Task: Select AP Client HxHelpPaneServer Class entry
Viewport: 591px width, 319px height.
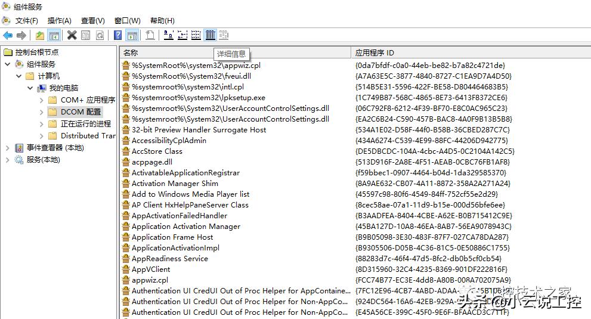Action: click(x=190, y=205)
